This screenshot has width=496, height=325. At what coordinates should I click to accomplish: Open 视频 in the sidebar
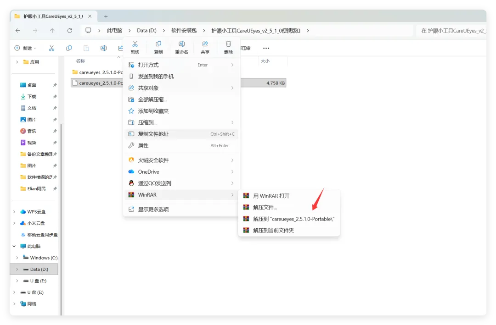pos(32,143)
